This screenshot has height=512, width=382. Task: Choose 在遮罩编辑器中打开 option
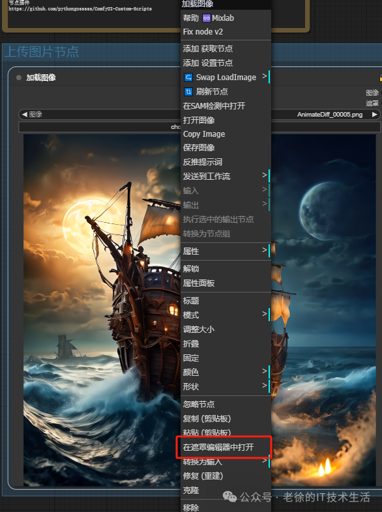[226, 448]
